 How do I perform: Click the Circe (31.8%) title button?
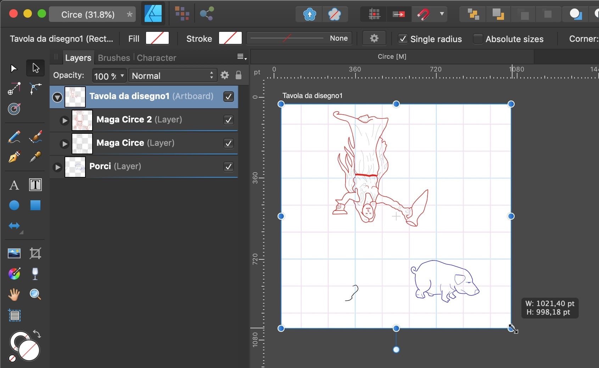pyautogui.click(x=93, y=15)
